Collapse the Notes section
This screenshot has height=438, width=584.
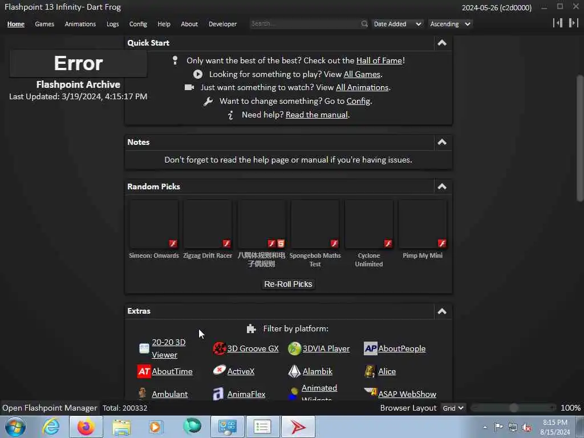[x=442, y=142]
